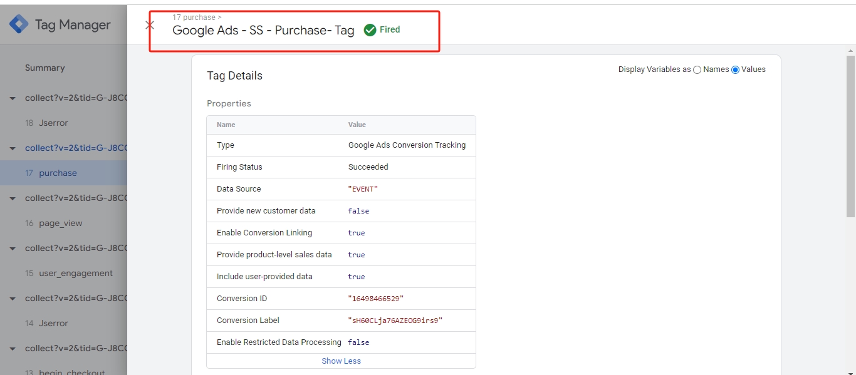
Task: Select the 14 Jserror event
Action: click(63, 324)
